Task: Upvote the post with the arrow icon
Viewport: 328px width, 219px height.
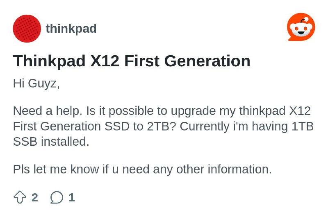Action: [x=20, y=197]
